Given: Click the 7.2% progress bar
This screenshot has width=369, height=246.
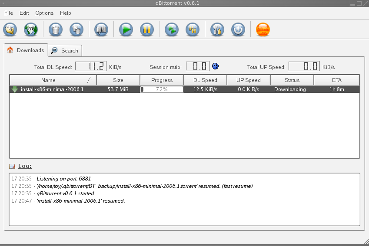Looking at the screenshot, I should click(162, 89).
